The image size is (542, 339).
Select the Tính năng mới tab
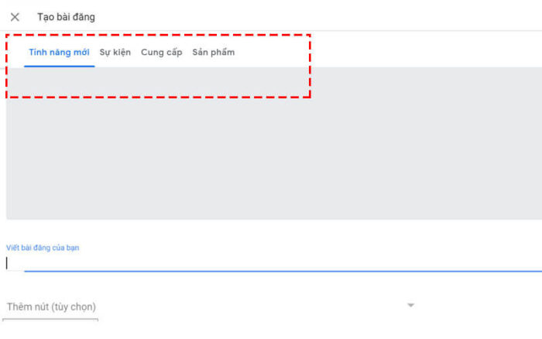59,52
